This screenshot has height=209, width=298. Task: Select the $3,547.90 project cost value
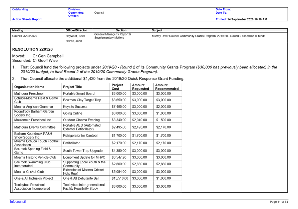pos(119,157)
